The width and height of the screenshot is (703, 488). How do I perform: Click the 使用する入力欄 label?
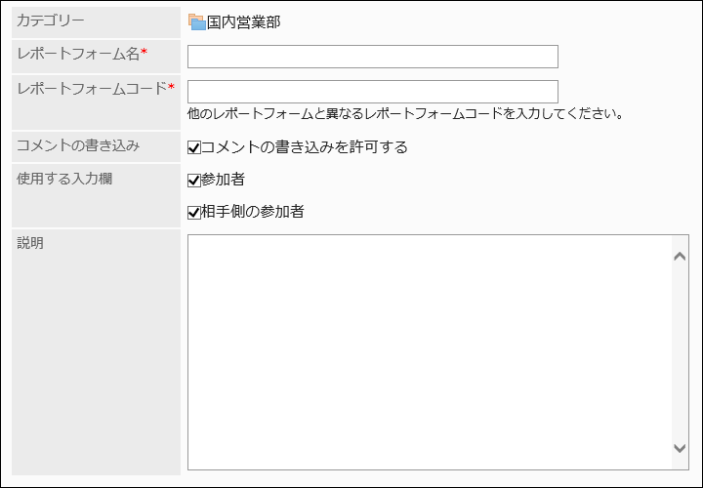tap(64, 179)
